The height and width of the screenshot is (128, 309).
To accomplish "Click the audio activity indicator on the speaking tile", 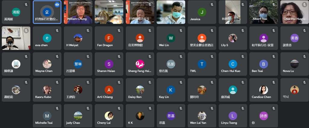I will pyautogui.click(x=57, y=5).
